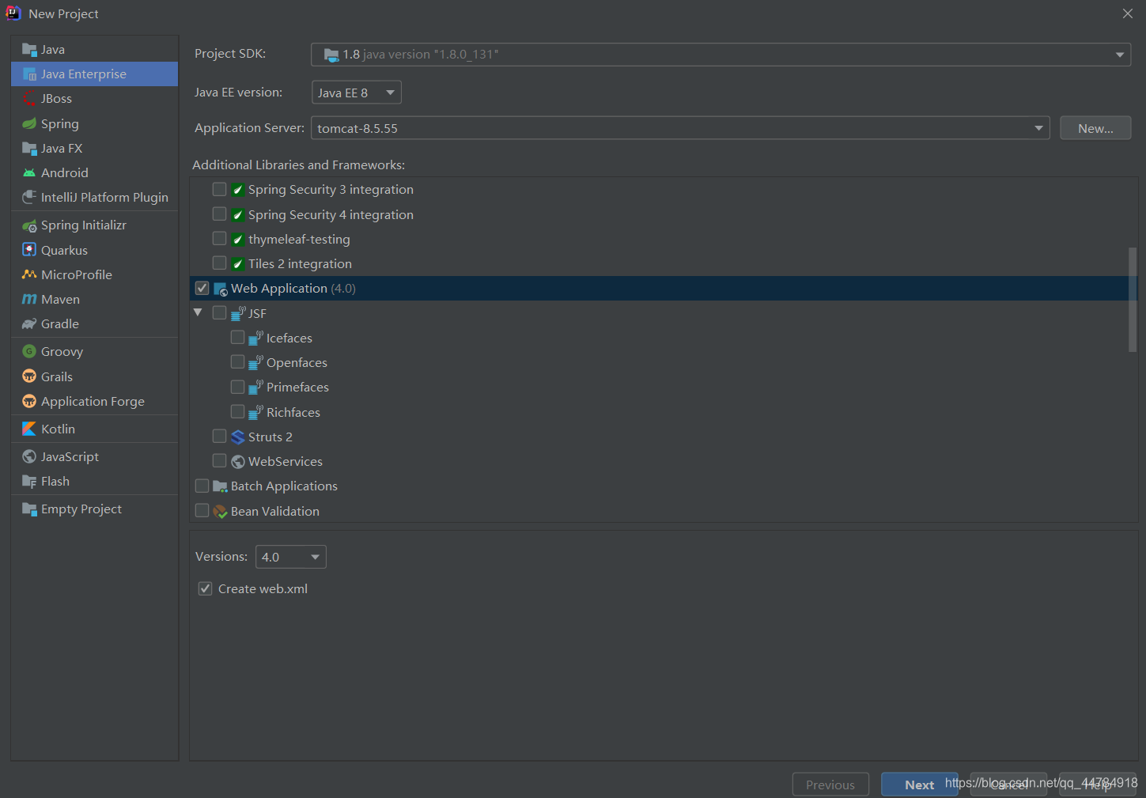This screenshot has height=798, width=1146.
Task: Collapse the JSF tree node
Action: click(x=198, y=313)
